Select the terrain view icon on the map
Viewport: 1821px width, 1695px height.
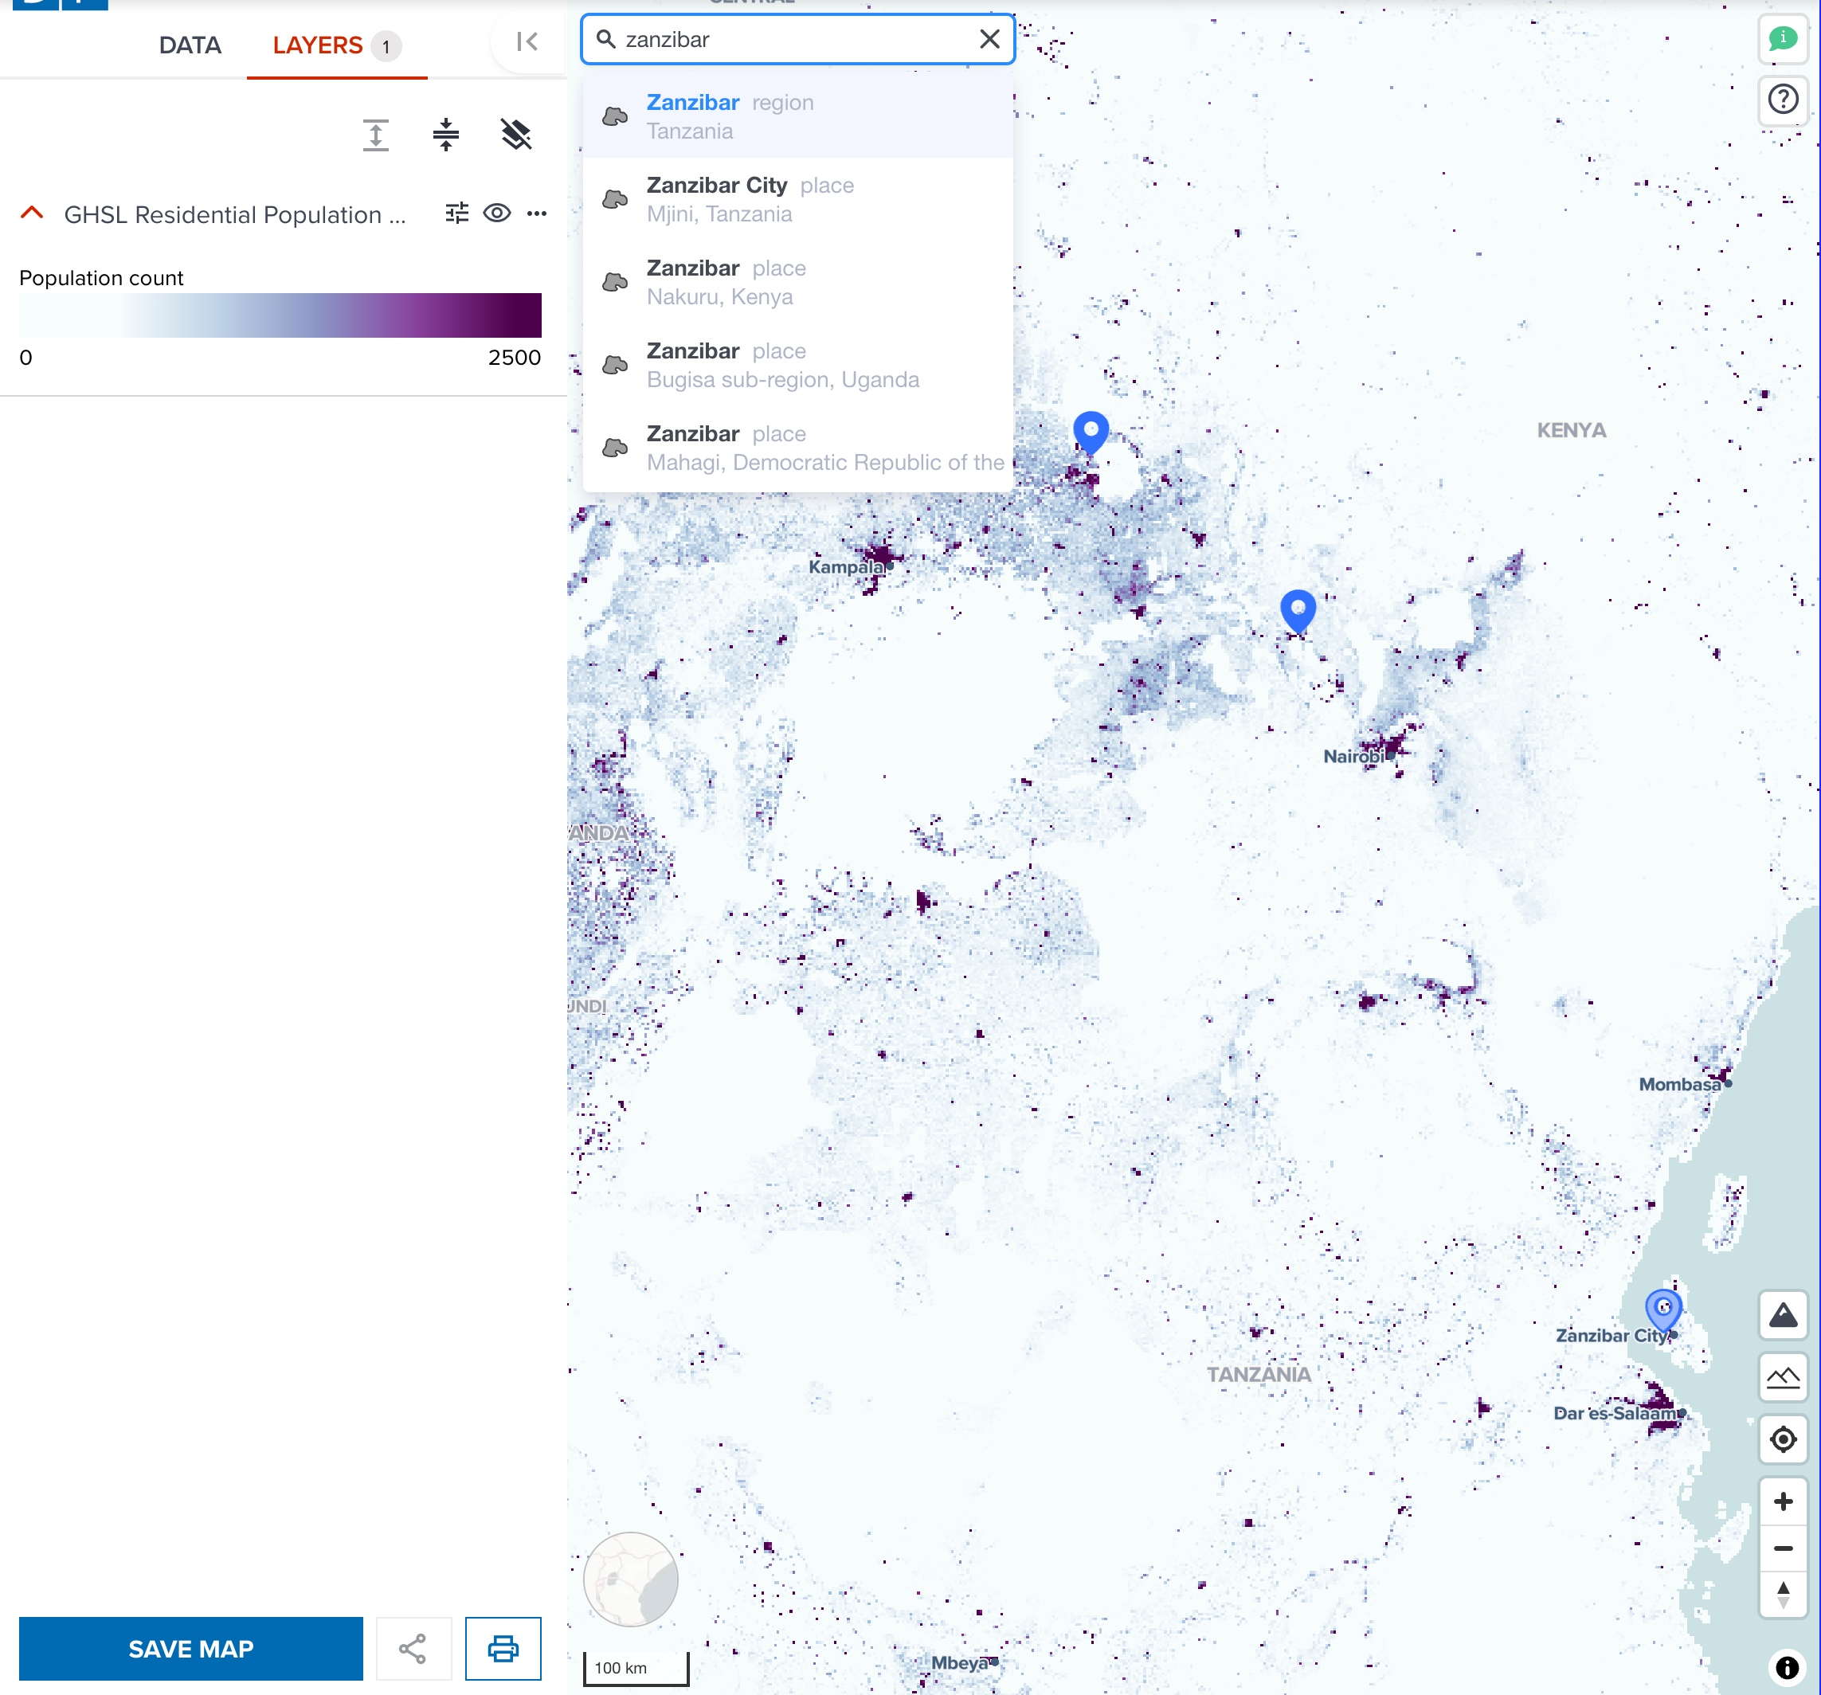[x=1783, y=1315]
